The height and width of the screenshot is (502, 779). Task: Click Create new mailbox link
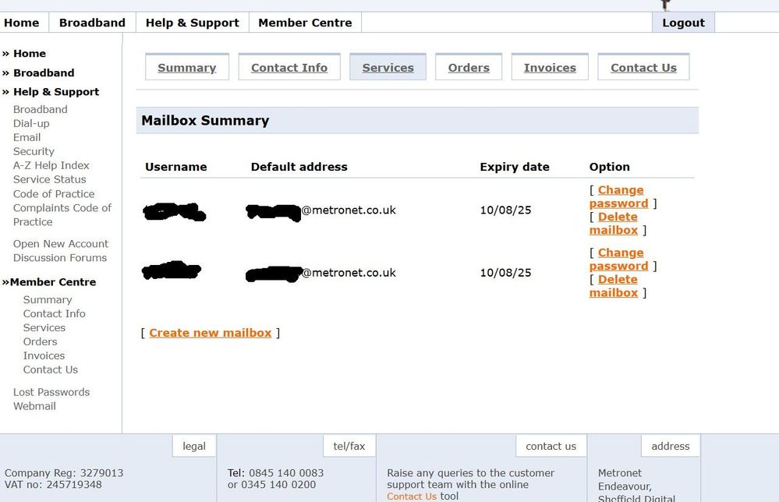211,333
